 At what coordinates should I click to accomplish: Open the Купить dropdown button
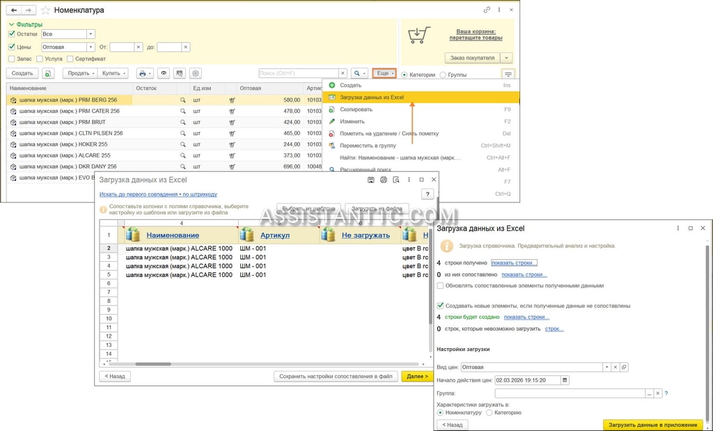point(113,73)
